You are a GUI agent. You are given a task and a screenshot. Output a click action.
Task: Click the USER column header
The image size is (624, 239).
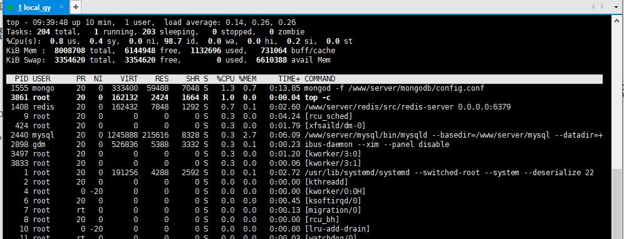click(x=41, y=79)
